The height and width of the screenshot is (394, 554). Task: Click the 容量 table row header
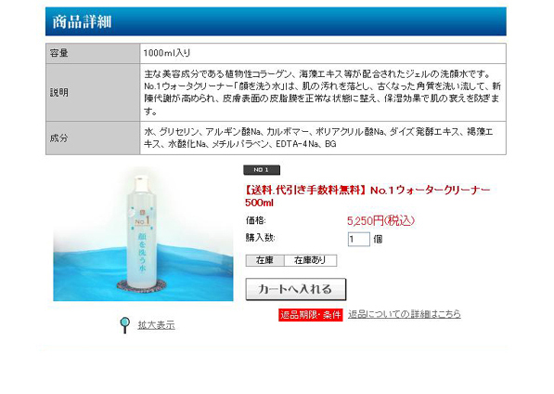[93, 53]
